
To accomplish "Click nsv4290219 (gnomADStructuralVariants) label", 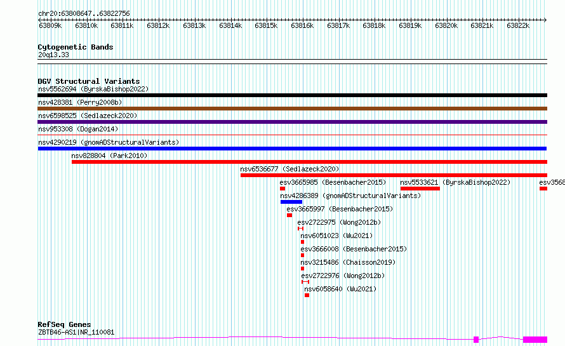I will click(109, 142).
